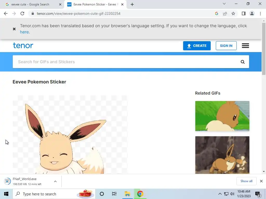Select the Eevee Pokemon Sticker tab

tap(95, 4)
